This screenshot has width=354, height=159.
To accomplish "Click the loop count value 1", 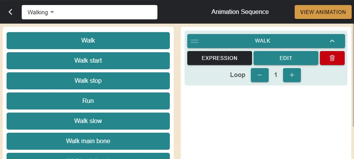I will pyautogui.click(x=275, y=75).
